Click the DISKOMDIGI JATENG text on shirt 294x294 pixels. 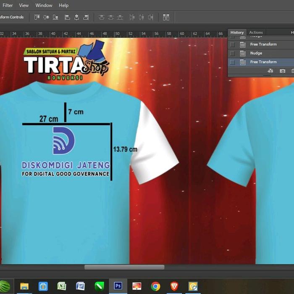(x=66, y=165)
